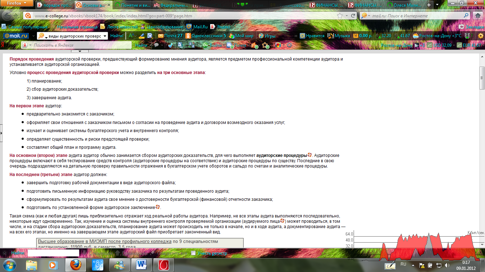
Task: Switch to the 'Федеральны...' tab
Action: point(171,5)
